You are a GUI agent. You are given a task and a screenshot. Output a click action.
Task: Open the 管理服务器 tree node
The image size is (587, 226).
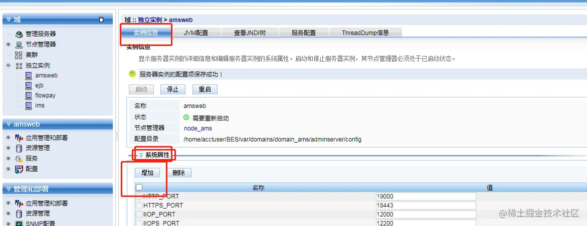pos(41,34)
